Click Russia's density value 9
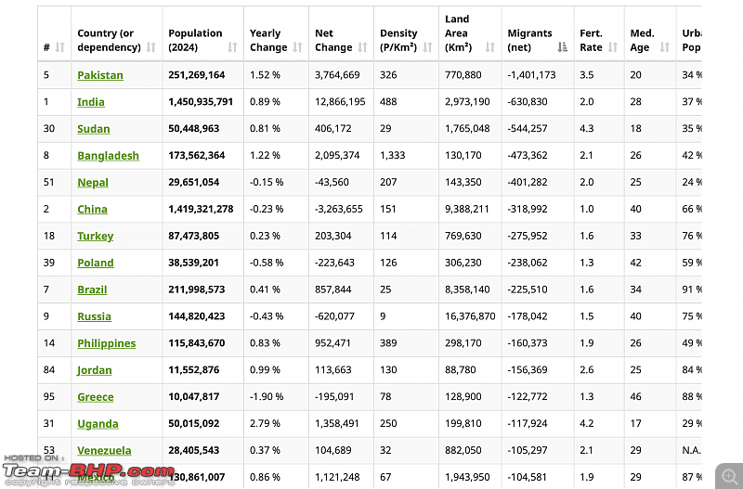 tap(383, 316)
